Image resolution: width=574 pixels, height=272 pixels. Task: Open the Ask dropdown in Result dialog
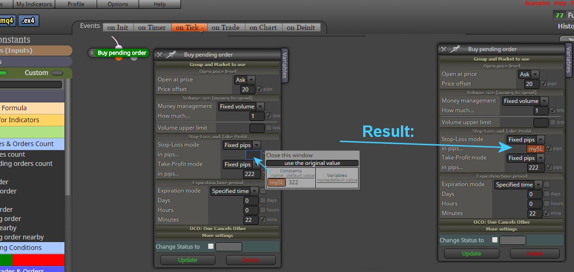click(x=528, y=74)
